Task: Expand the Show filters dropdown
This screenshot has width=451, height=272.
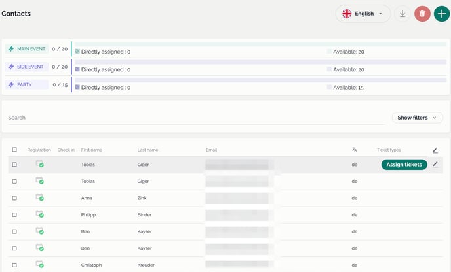Action: tap(417, 118)
